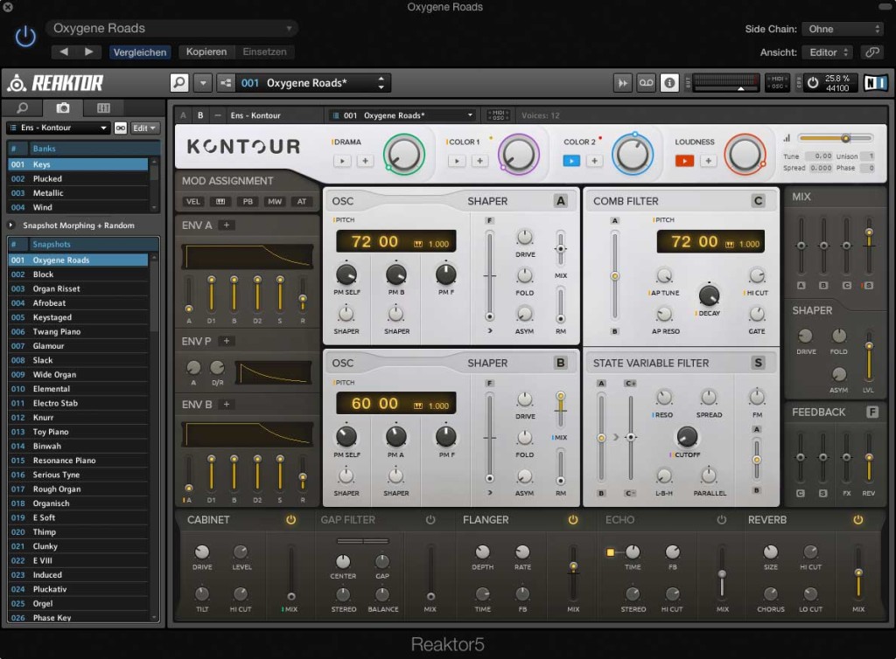Toggle the info (i) icon in the toolbar
The image size is (896, 659).
[669, 83]
